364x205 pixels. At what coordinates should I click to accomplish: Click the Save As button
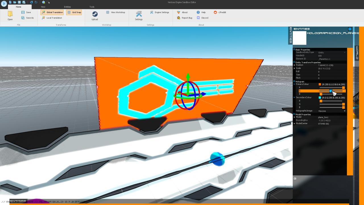pyautogui.click(x=27, y=18)
